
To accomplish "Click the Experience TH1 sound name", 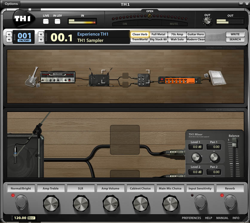I will coord(93,34).
